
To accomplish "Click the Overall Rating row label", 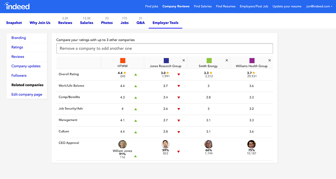I will pos(69,74).
